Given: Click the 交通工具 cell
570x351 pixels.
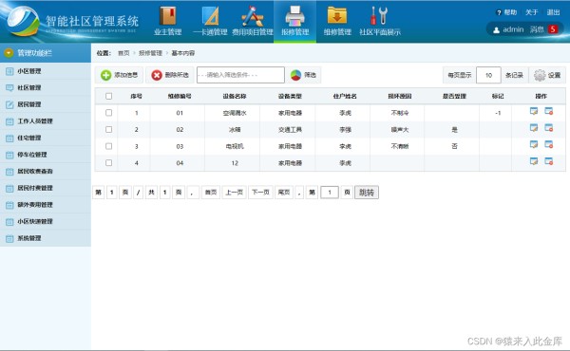Looking at the screenshot, I should [x=290, y=130].
